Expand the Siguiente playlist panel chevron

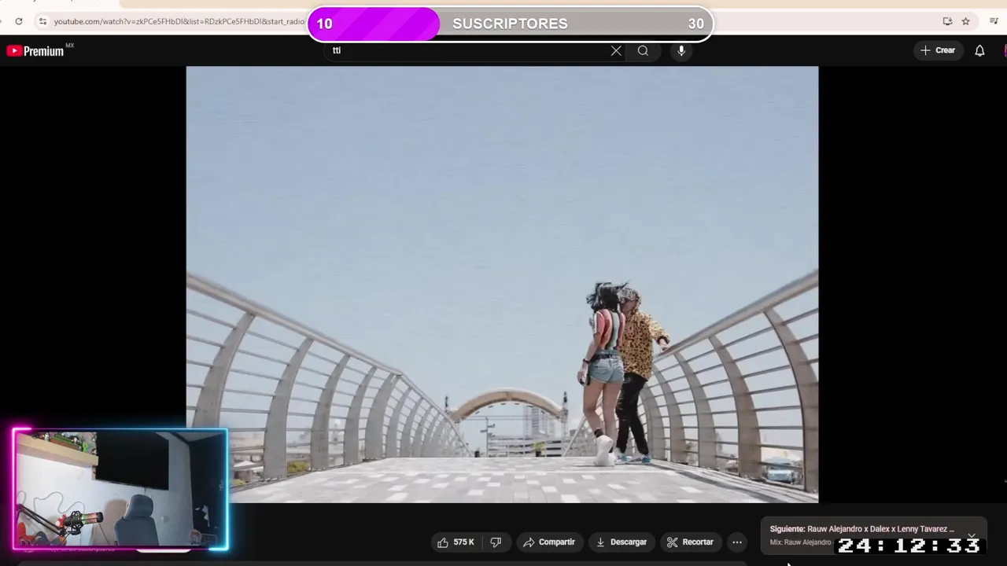(972, 535)
